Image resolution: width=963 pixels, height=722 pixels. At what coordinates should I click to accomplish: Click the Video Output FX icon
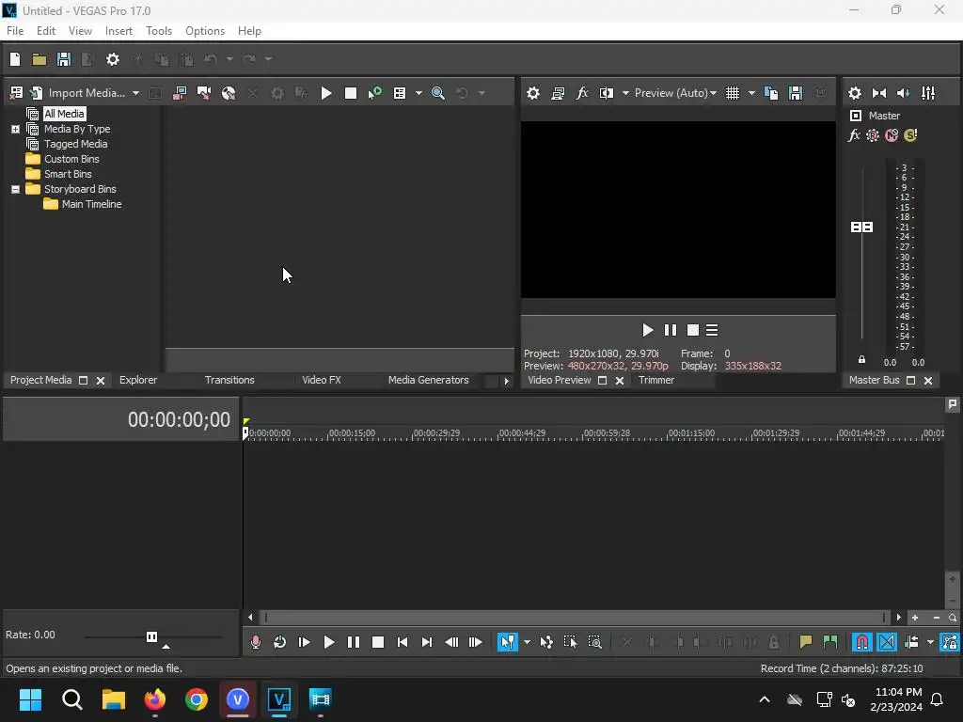tap(581, 93)
